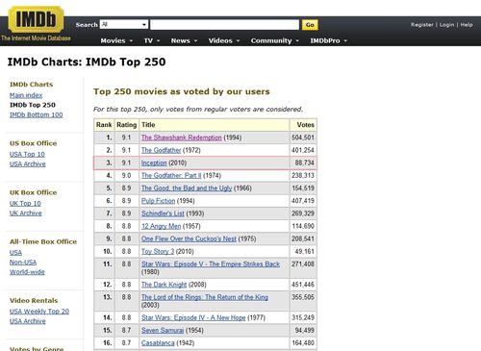
Task: Click the 9.0 rating cell
Action: click(126, 175)
